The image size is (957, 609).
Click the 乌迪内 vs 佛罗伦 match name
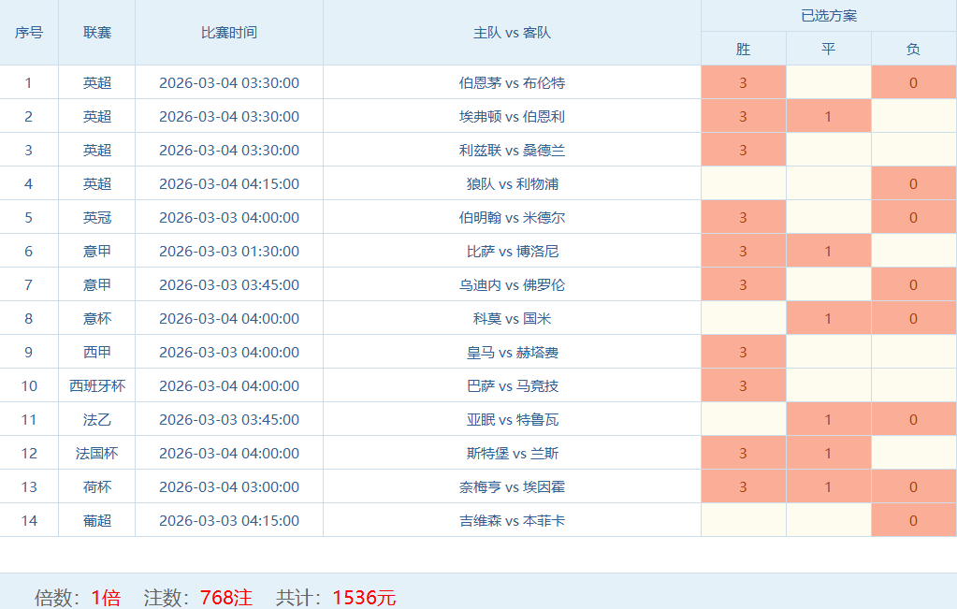512,284
